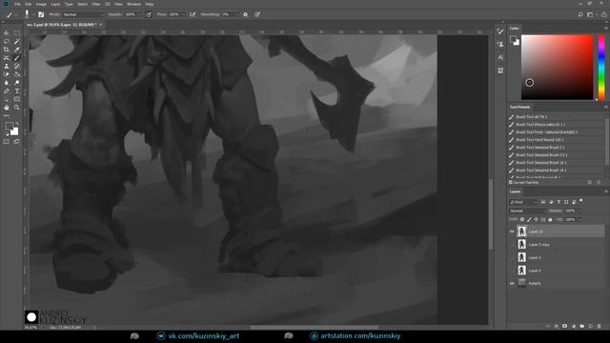Create a new tool preset
The width and height of the screenshot is (610, 343).
click(590, 182)
